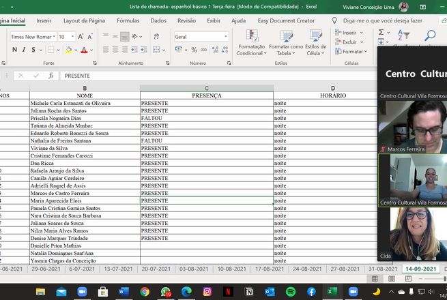The width and height of the screenshot is (447, 300).
Task: Open Revisão ribbon tab
Action: click(186, 20)
